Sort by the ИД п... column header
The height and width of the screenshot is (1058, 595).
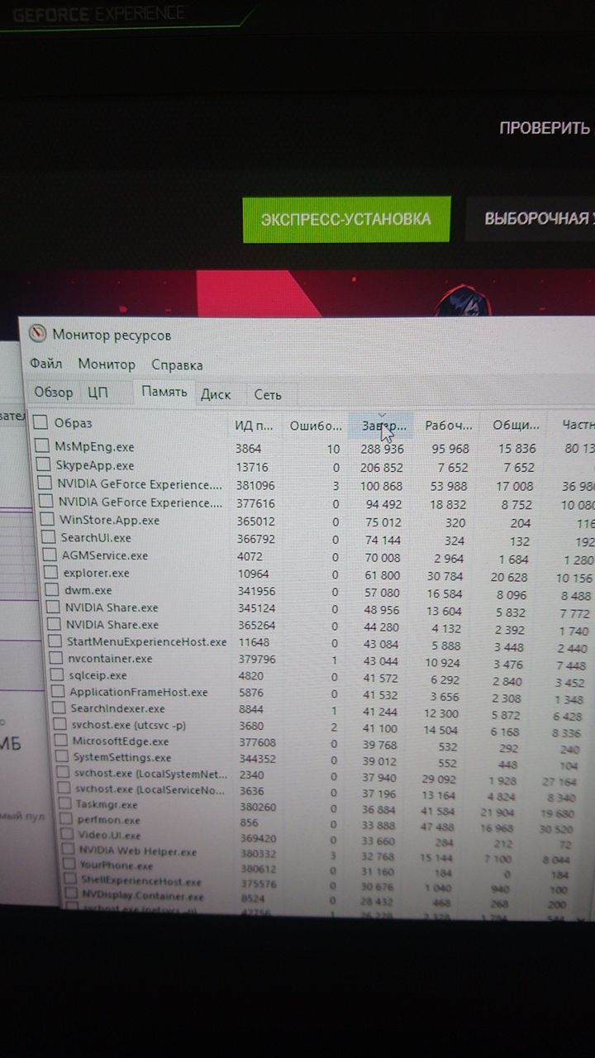(x=254, y=426)
